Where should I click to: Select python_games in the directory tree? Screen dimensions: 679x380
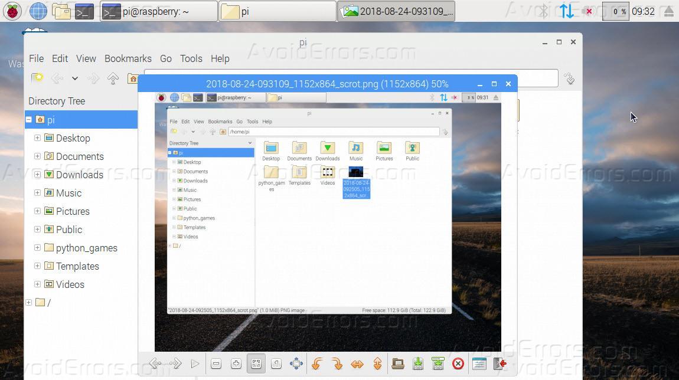coord(86,248)
